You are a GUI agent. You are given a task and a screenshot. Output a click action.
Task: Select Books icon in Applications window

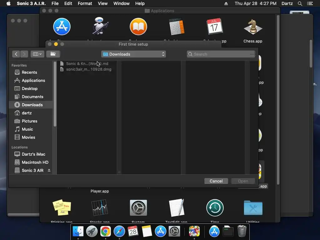click(x=138, y=27)
